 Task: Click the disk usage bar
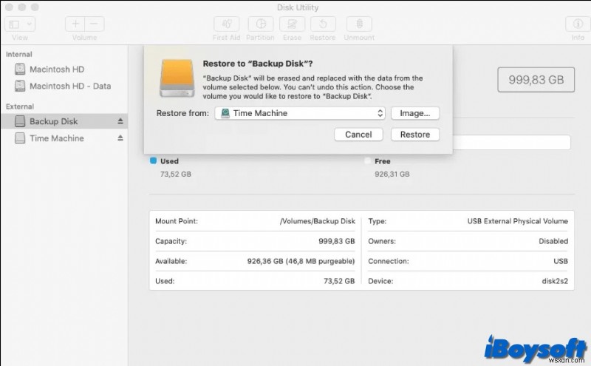pyautogui.click(x=511, y=143)
